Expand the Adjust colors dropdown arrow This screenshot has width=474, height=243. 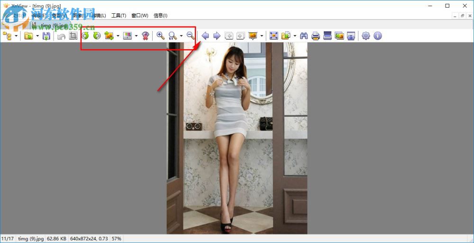click(x=136, y=36)
